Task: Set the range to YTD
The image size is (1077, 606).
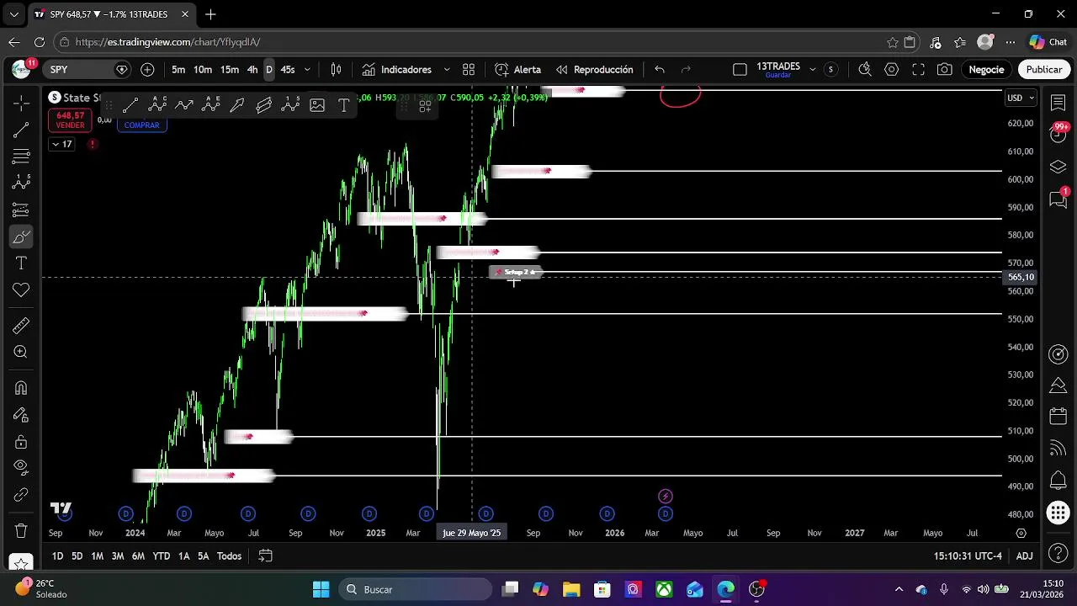Action: click(161, 556)
